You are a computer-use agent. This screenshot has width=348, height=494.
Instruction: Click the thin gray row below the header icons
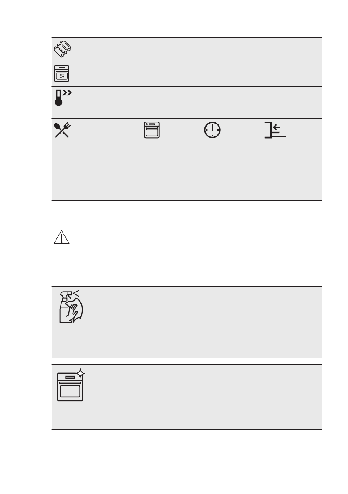(x=187, y=157)
